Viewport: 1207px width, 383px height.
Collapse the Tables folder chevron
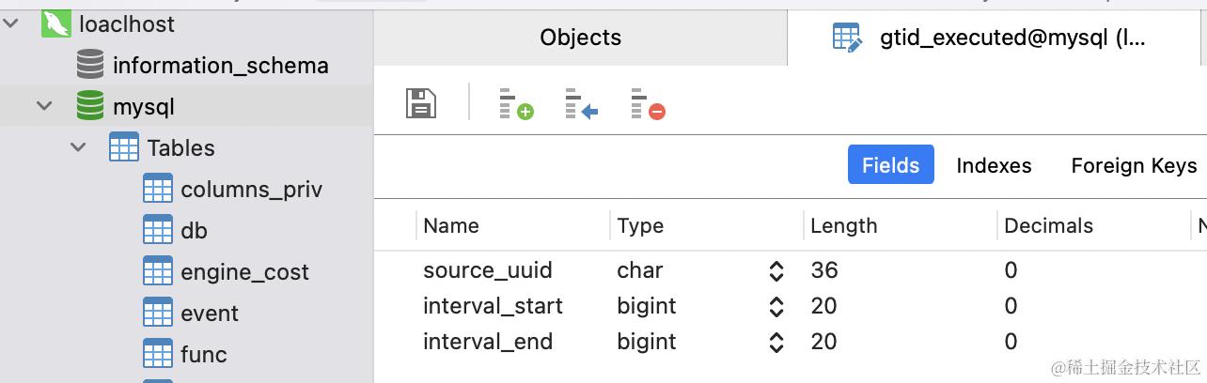click(78, 147)
